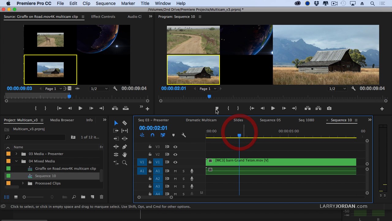Click Overwrite button in Source monitor
392x221 pixels.
click(x=126, y=108)
